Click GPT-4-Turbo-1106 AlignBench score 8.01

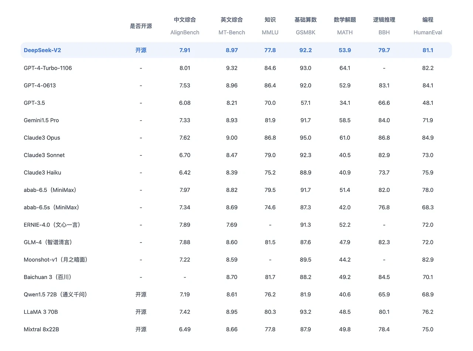pos(185,68)
